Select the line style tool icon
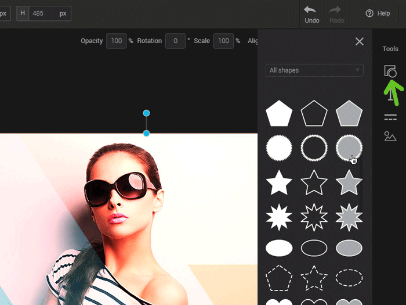 390,117
